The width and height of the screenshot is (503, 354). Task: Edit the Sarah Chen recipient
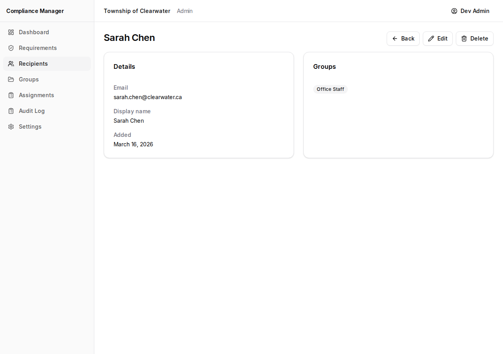pos(438,39)
